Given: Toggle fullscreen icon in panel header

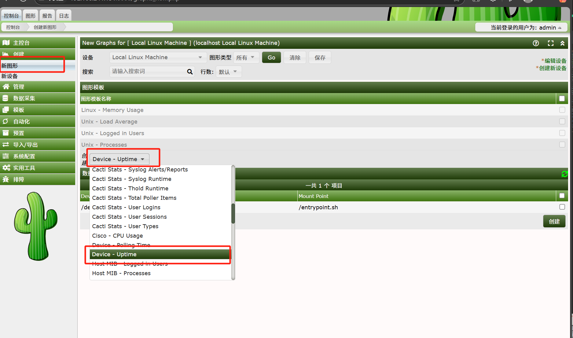Looking at the screenshot, I should pos(551,43).
